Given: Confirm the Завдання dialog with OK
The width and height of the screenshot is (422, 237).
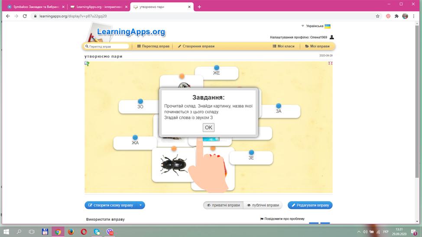Looking at the screenshot, I should pos(208,128).
